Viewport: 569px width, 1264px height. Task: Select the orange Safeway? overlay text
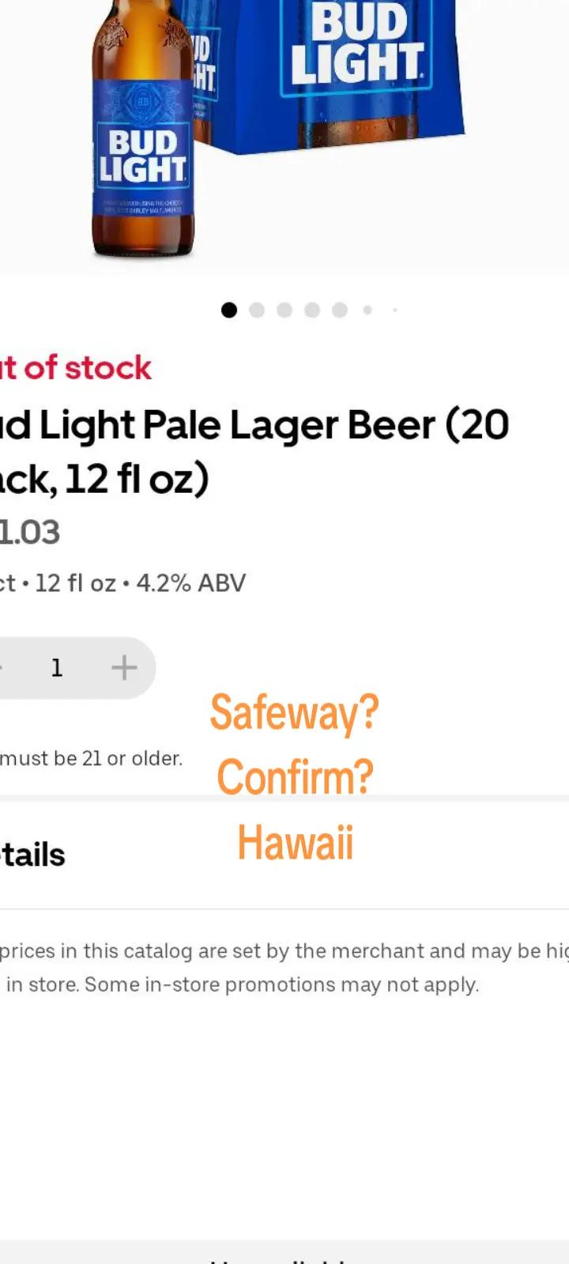coord(295,713)
